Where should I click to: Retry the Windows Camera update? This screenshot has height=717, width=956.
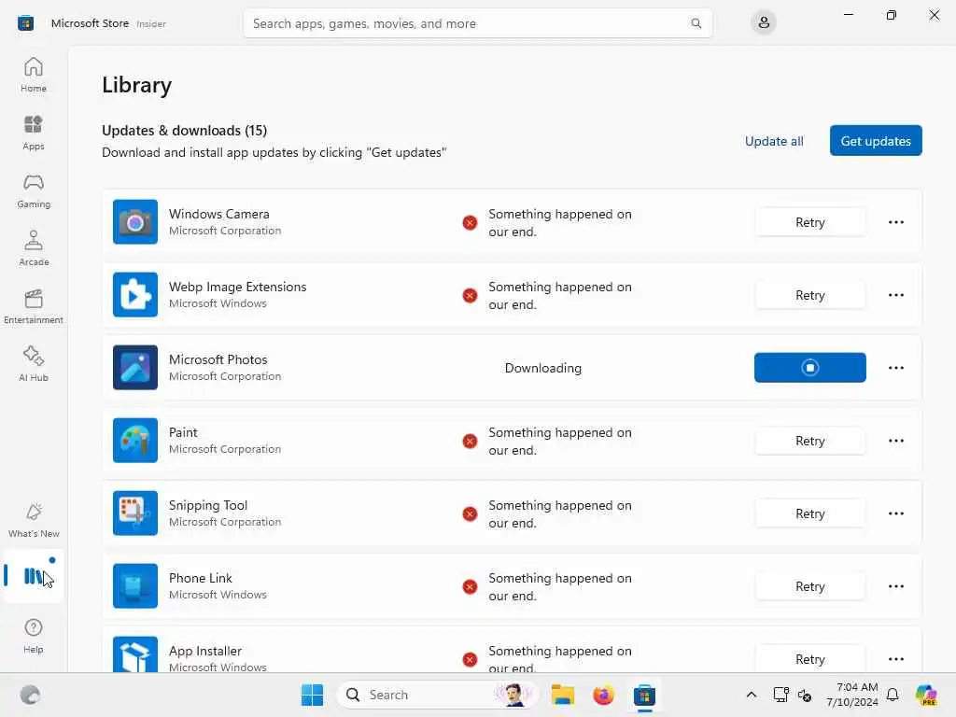pyautogui.click(x=809, y=222)
